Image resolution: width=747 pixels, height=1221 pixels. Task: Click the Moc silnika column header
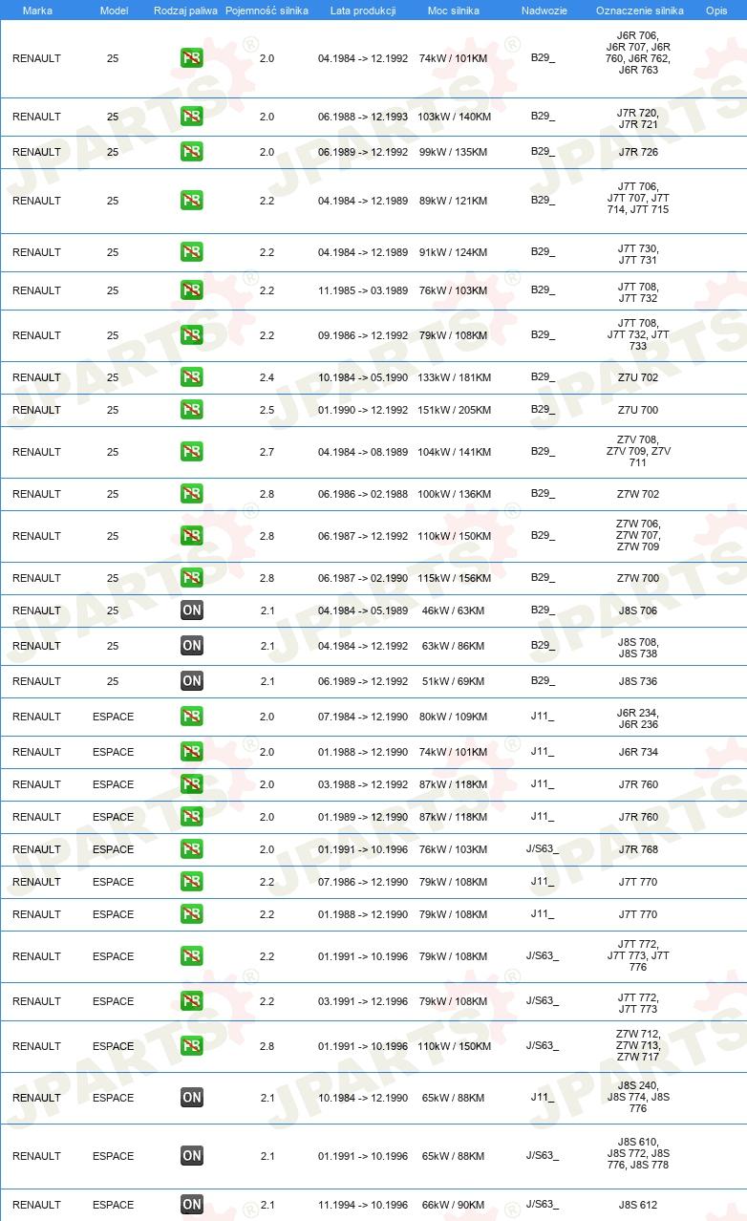pos(455,10)
